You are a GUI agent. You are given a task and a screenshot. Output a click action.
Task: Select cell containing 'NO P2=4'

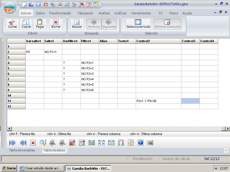(x=90, y=79)
